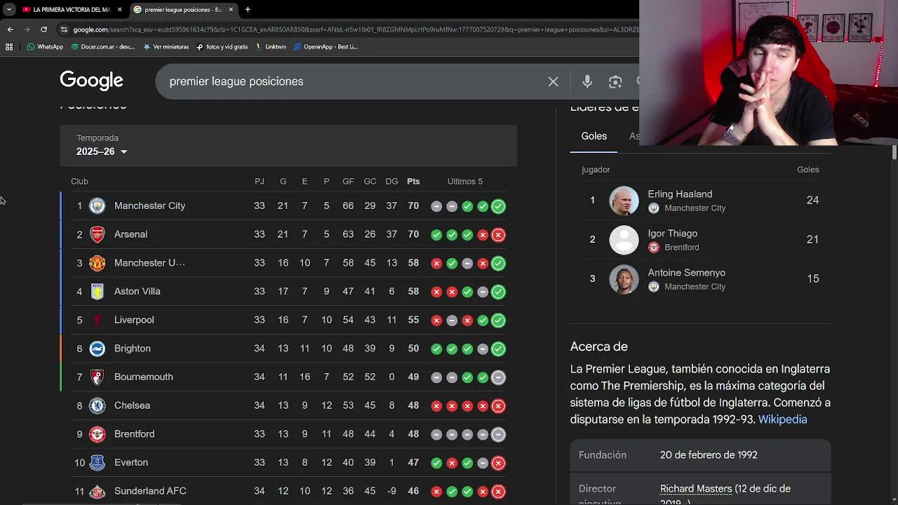This screenshot has height=505, width=898.
Task: Open the WhatsApp bookmark
Action: click(45, 47)
